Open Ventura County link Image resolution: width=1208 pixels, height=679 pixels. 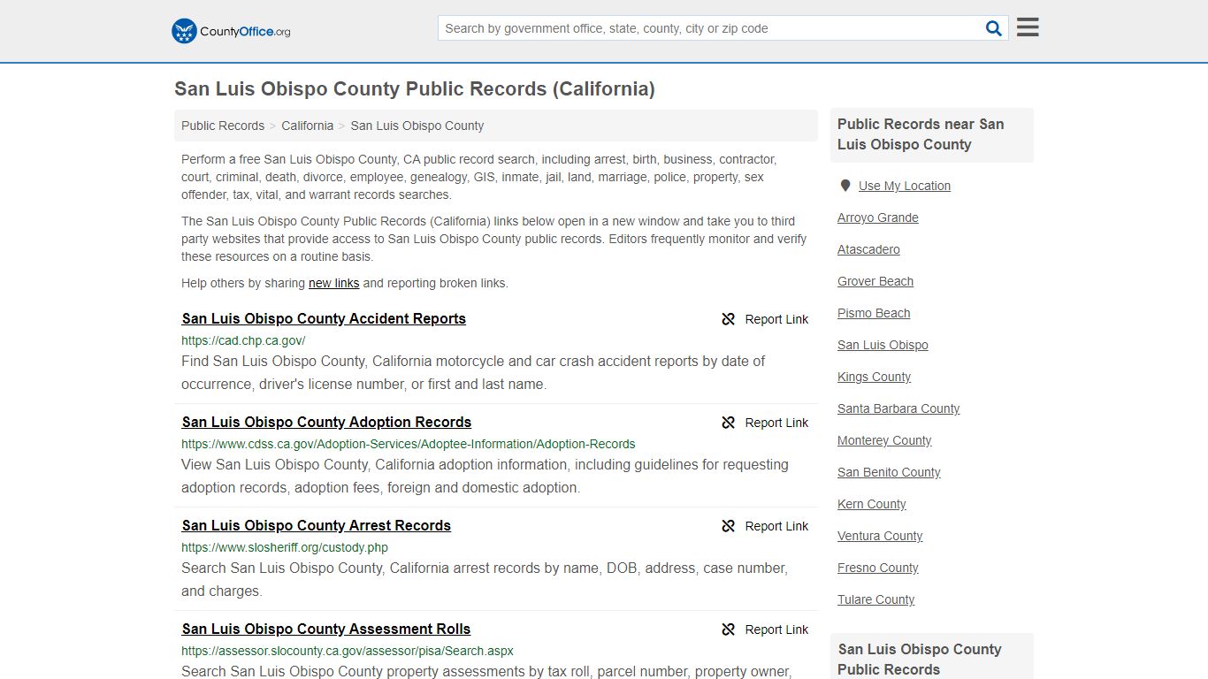pos(880,536)
